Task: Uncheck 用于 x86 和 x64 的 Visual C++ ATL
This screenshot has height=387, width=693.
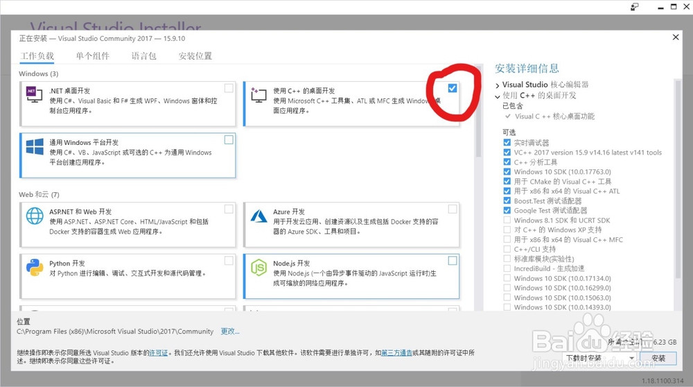Action: coord(507,191)
